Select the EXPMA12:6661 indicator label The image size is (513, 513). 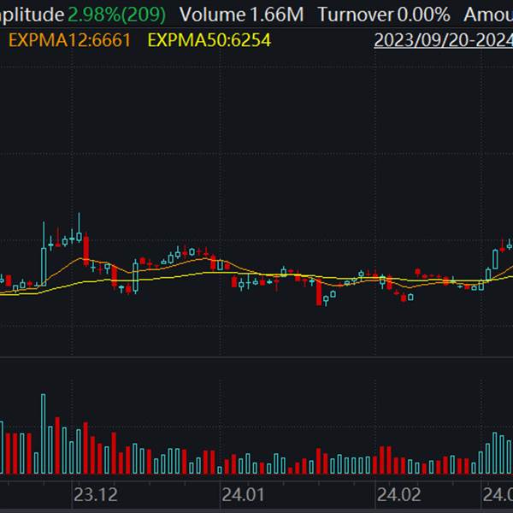point(70,40)
